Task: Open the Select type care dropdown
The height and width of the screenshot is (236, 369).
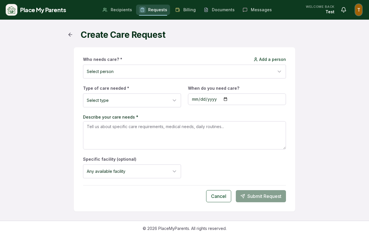Action: (x=132, y=100)
